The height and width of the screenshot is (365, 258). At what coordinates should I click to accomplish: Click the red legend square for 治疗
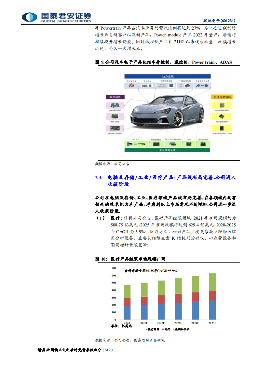pos(163,330)
